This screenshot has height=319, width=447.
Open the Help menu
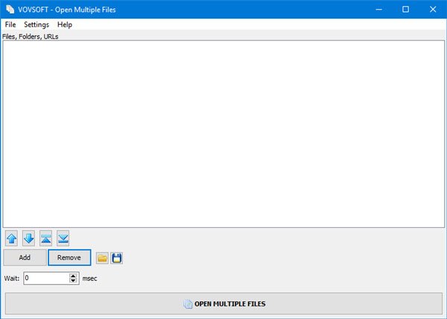tap(65, 25)
